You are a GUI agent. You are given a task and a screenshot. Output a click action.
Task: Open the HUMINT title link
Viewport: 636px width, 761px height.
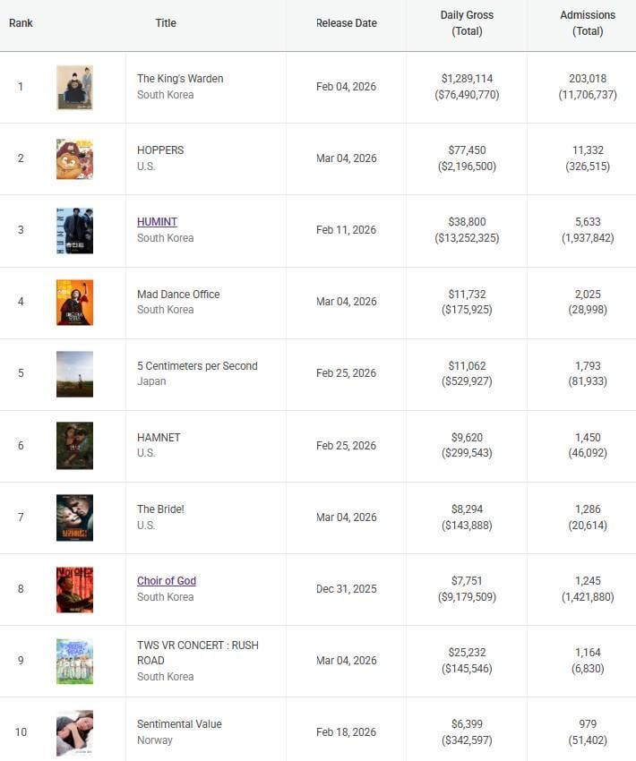157,222
